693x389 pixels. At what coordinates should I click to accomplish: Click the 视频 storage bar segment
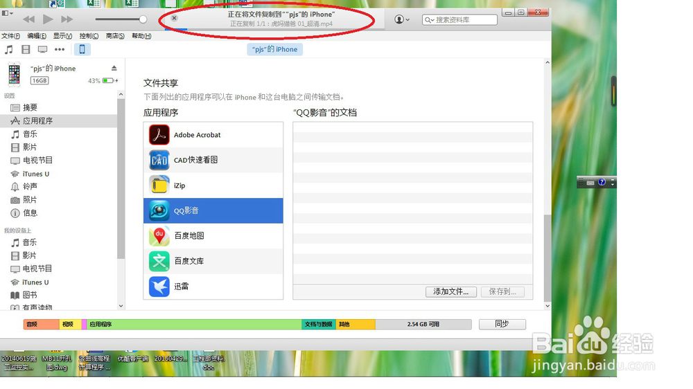[x=70, y=324]
